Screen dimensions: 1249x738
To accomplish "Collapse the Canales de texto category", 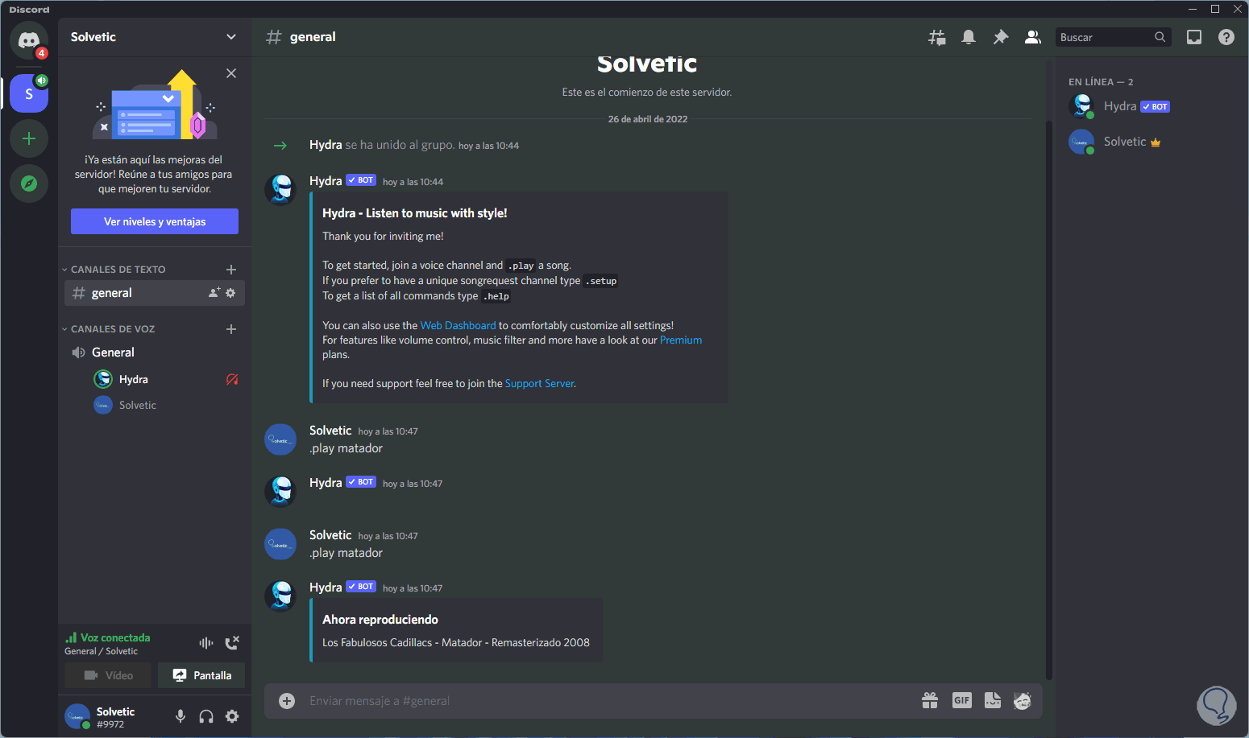I will 118,270.
